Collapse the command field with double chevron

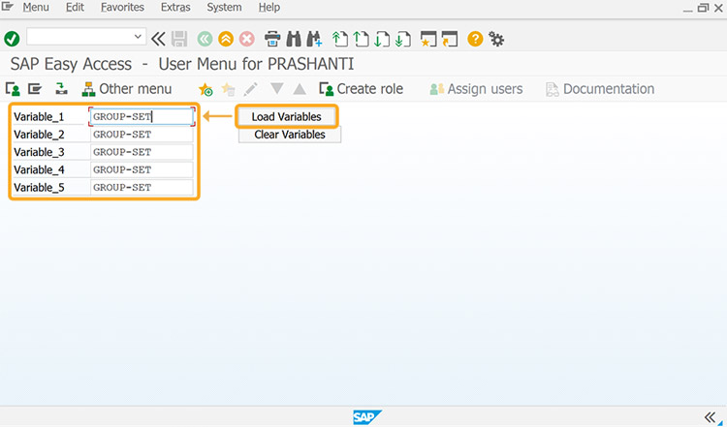point(158,39)
